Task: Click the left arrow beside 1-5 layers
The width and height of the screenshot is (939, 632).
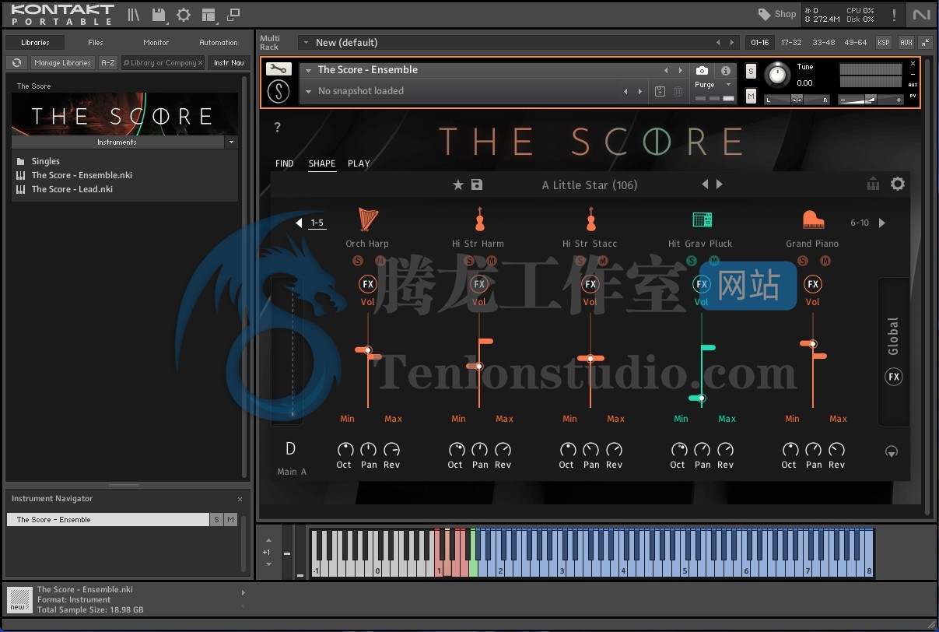Action: [x=299, y=223]
